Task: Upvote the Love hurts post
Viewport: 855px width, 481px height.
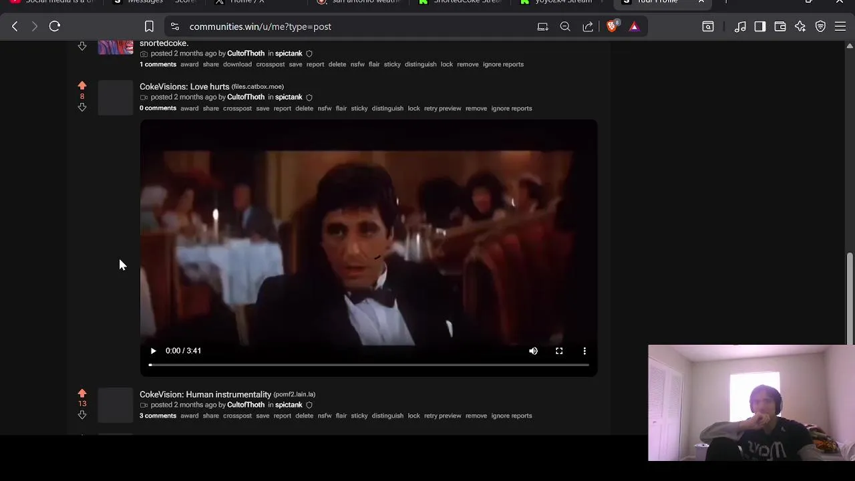Action: (82, 86)
